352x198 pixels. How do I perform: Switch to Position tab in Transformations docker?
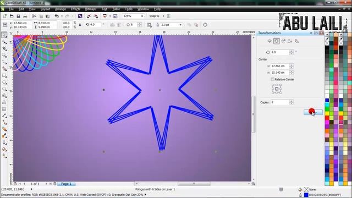(x=269, y=41)
